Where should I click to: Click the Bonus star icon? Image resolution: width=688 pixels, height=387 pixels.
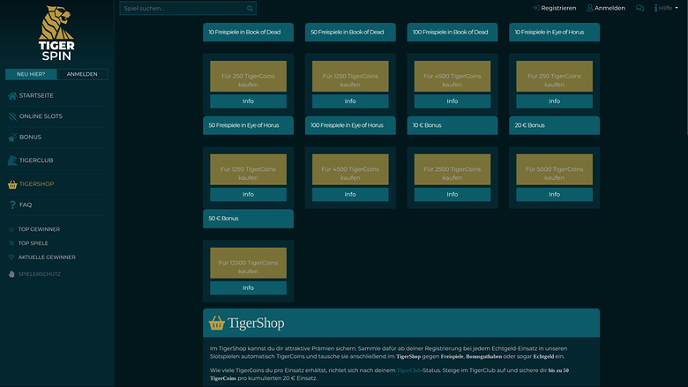pos(12,138)
